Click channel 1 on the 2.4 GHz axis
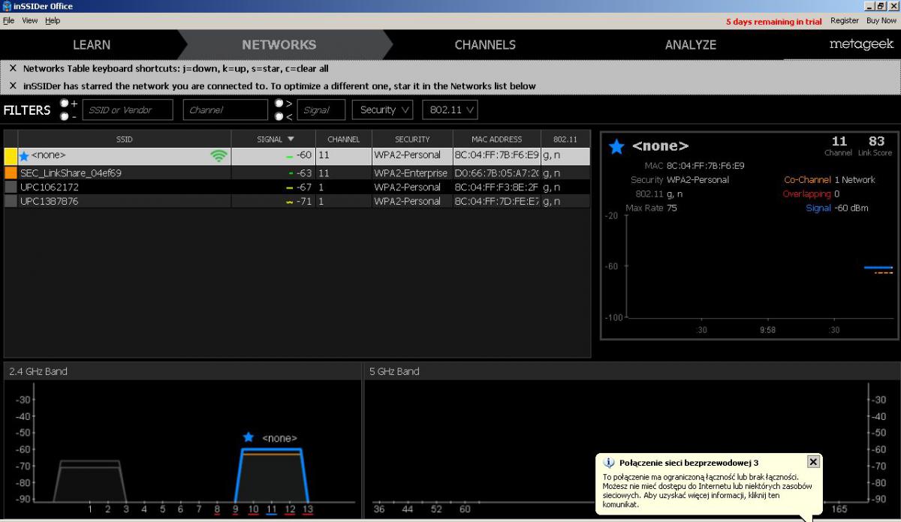The height and width of the screenshot is (522, 901). point(90,509)
